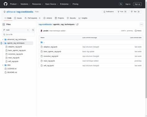The height and width of the screenshot is (117, 147).
Task: Switch to the Pull requests tab
Action: click(33, 18)
